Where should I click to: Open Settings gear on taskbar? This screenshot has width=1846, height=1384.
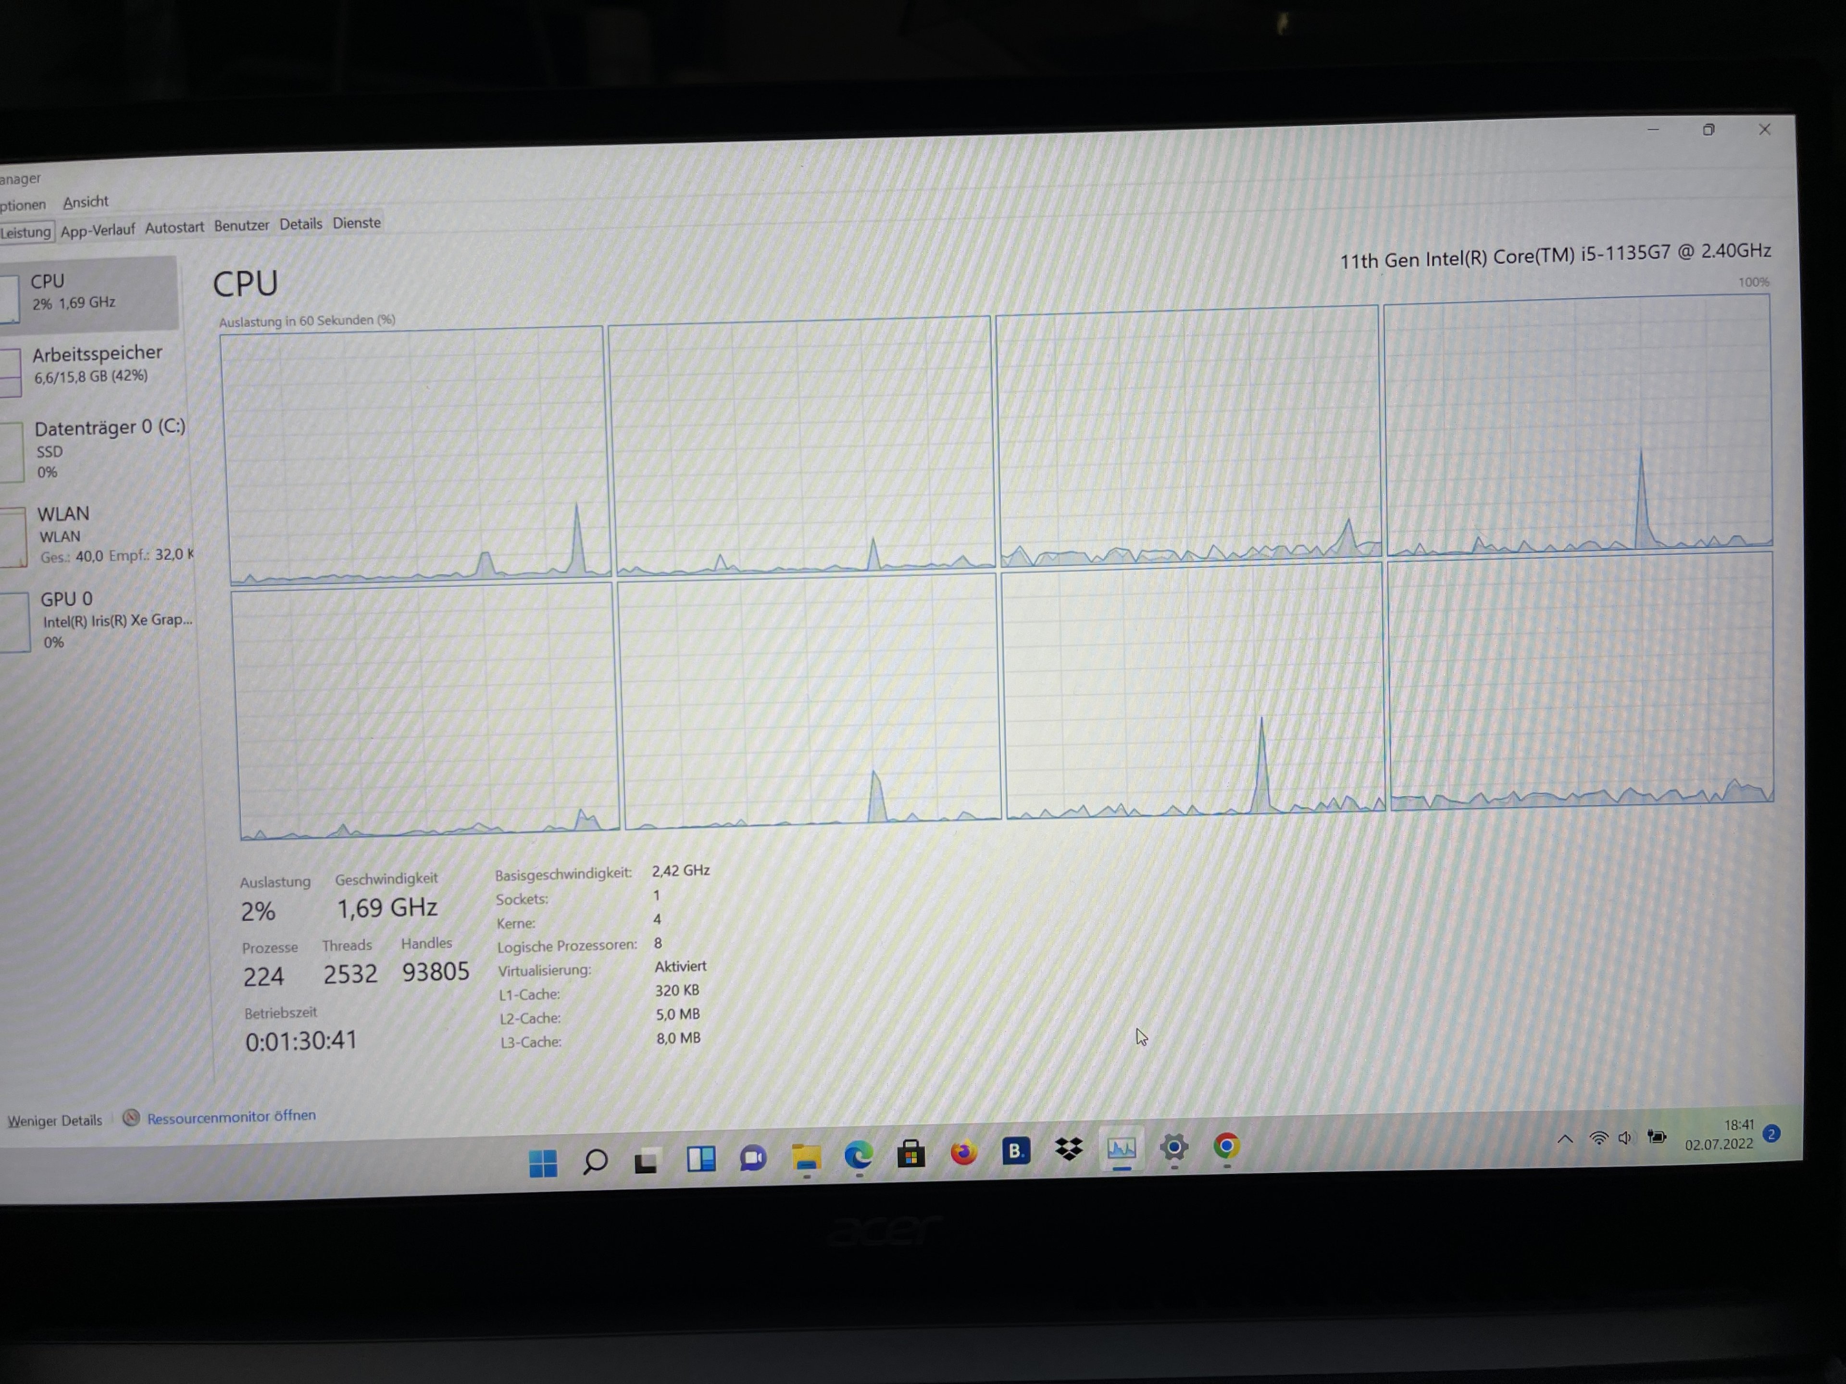(1174, 1148)
